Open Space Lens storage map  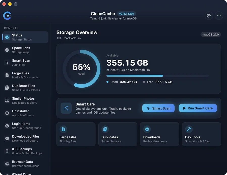[25, 50]
